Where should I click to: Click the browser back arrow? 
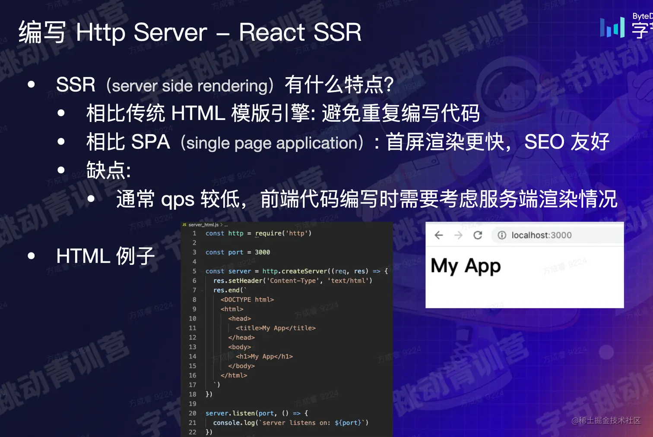pyautogui.click(x=439, y=235)
